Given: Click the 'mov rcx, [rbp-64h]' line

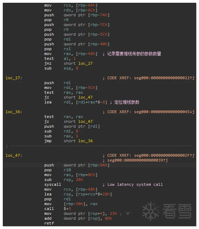Looking at the screenshot, I should point(71,6).
